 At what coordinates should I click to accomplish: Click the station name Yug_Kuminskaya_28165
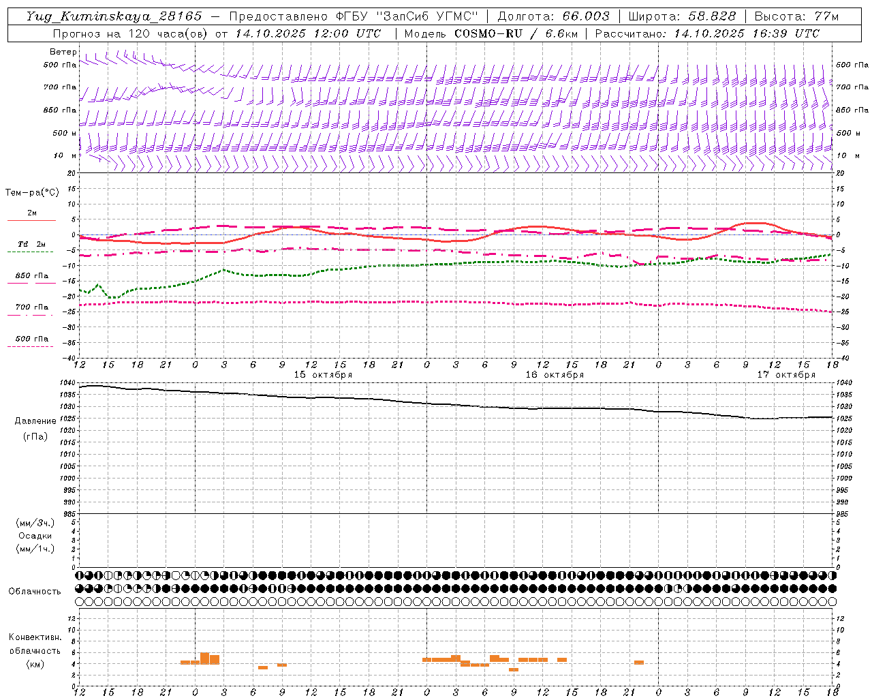[114, 16]
